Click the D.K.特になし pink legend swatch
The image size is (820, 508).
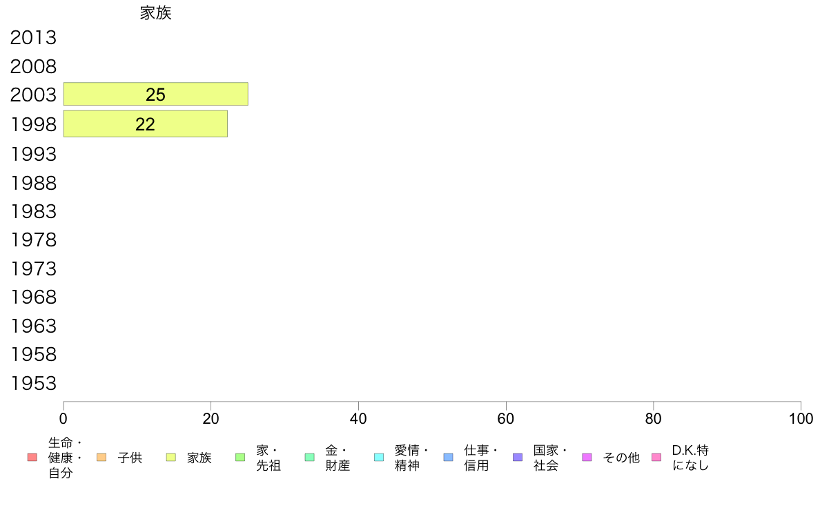pyautogui.click(x=656, y=458)
